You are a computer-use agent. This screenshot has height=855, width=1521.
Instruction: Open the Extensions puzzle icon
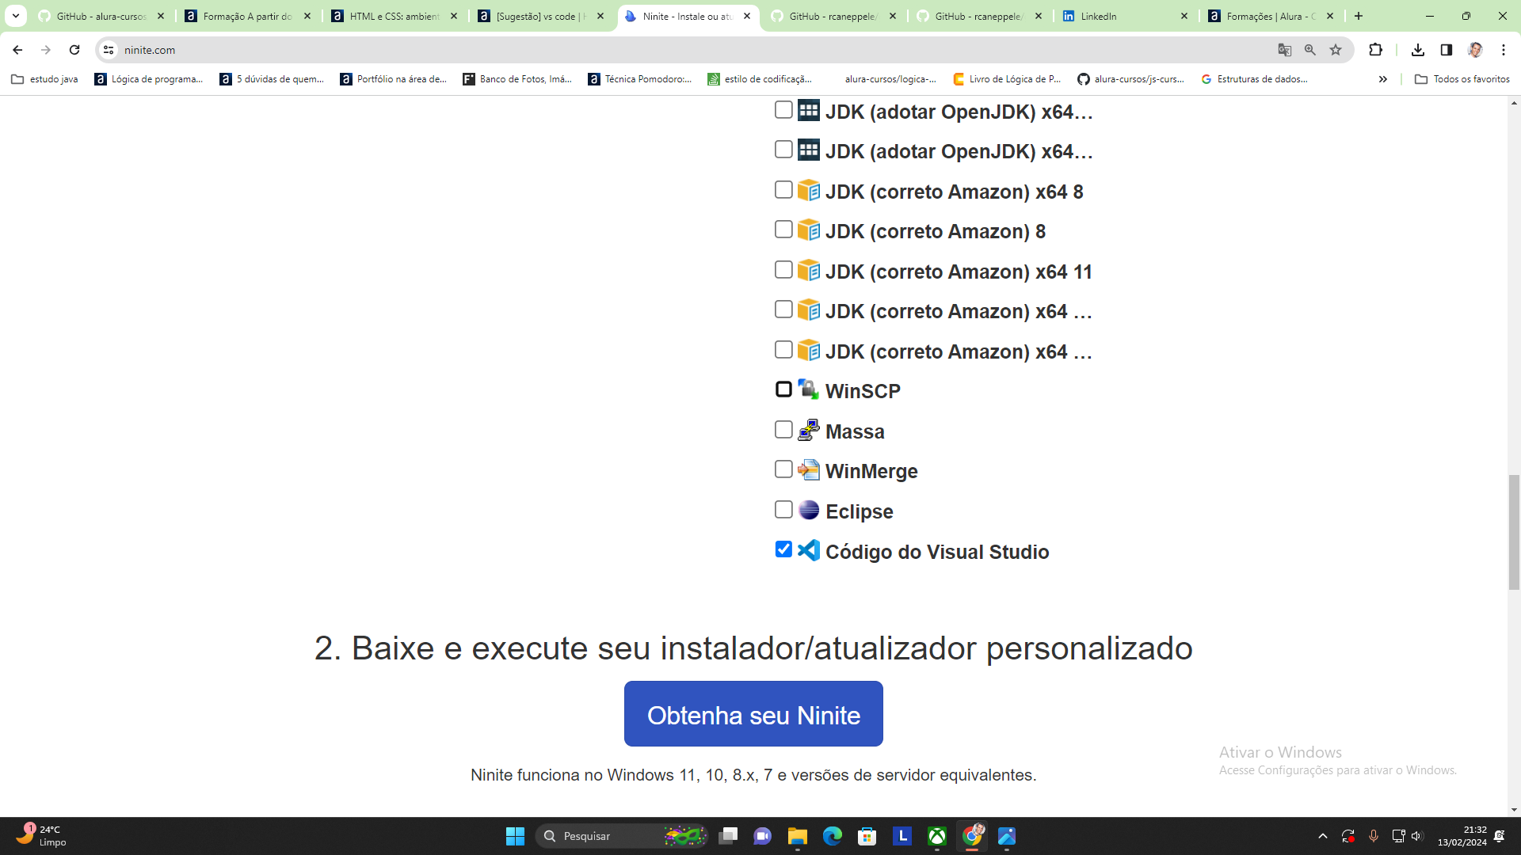tap(1376, 50)
